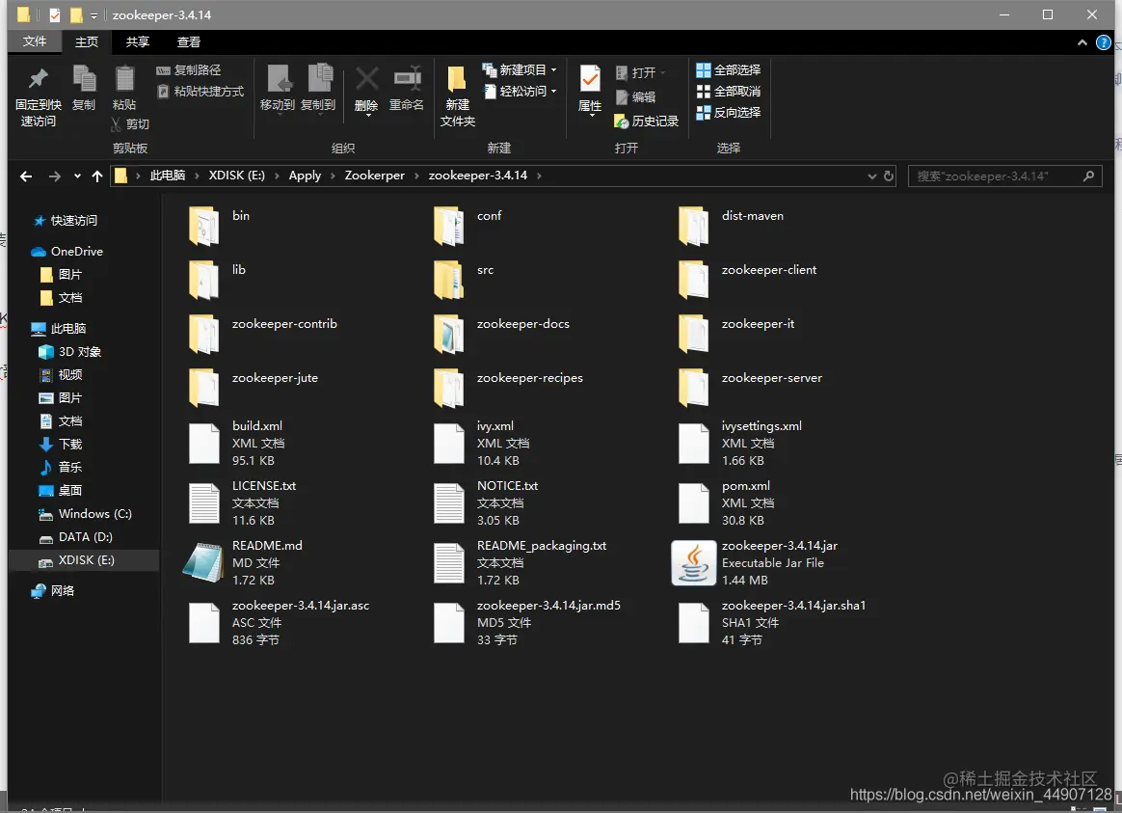Select Music (音乐) in sidebar

coord(61,468)
